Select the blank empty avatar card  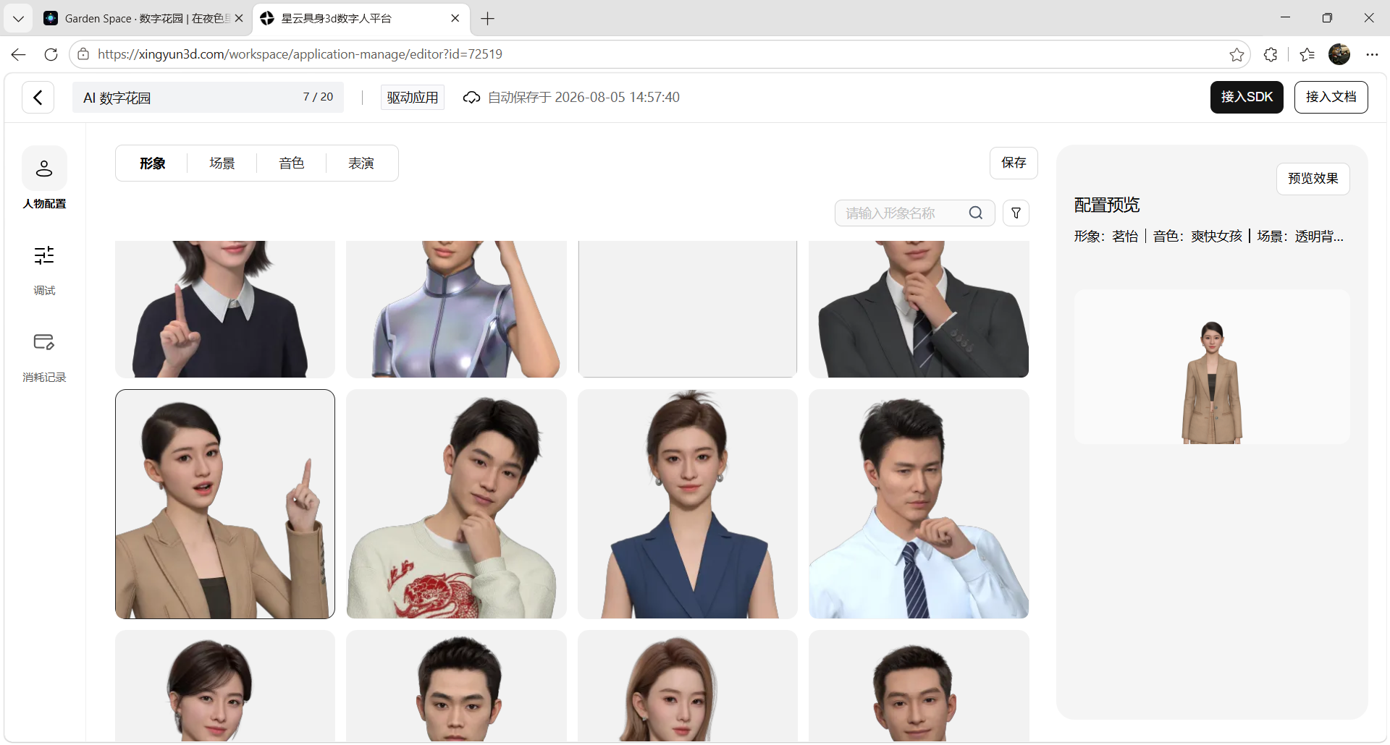tap(688, 310)
